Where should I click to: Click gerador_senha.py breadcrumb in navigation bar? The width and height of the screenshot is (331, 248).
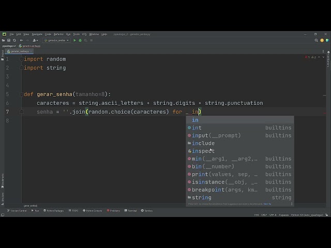(x=30, y=46)
